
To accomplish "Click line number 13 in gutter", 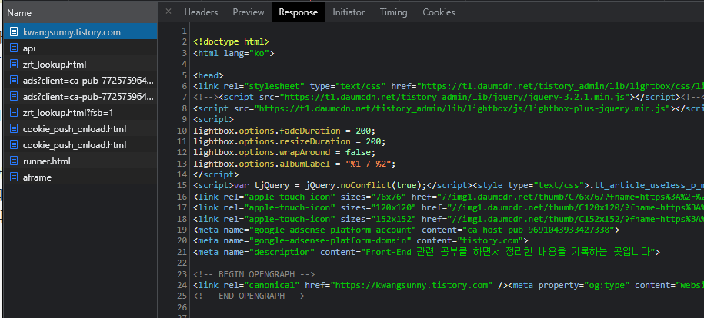I will click(x=182, y=164).
